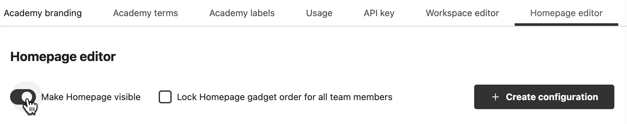Open the Usage tab
This screenshot has width=627, height=124.
click(319, 13)
